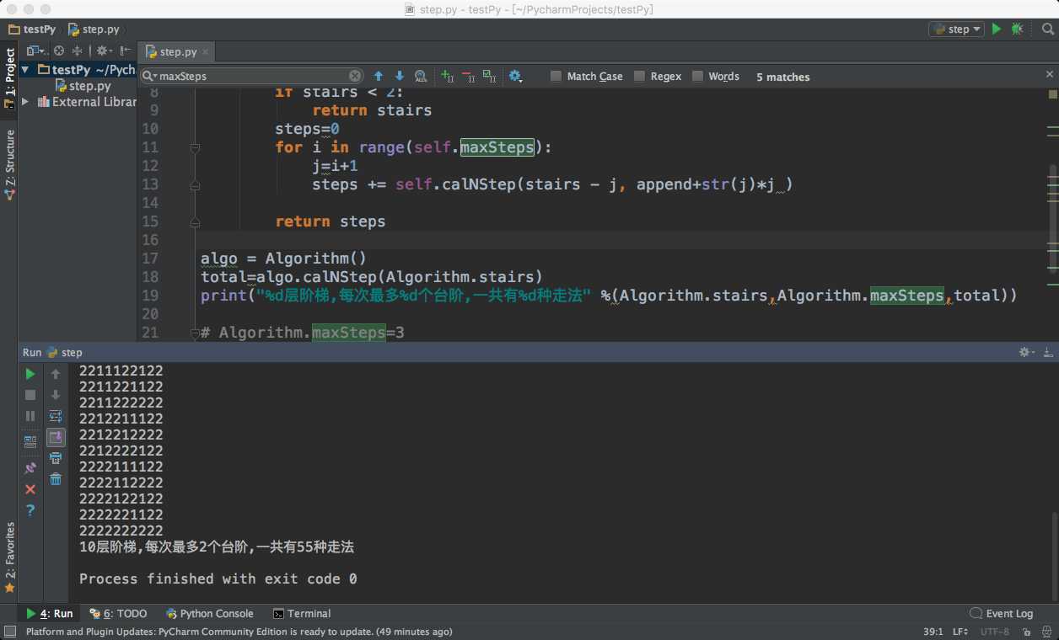
Task: Jump to previous search occurrence arrow
Action: tap(379, 76)
